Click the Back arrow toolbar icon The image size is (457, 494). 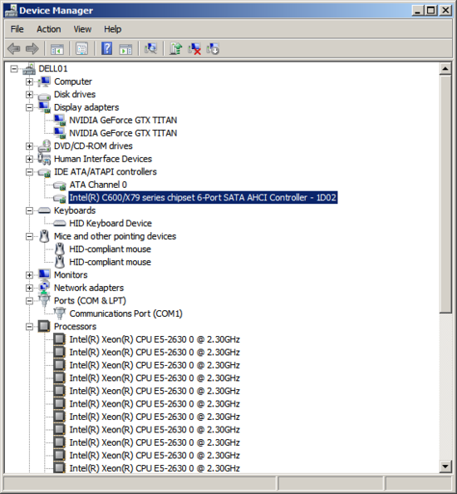[14, 49]
